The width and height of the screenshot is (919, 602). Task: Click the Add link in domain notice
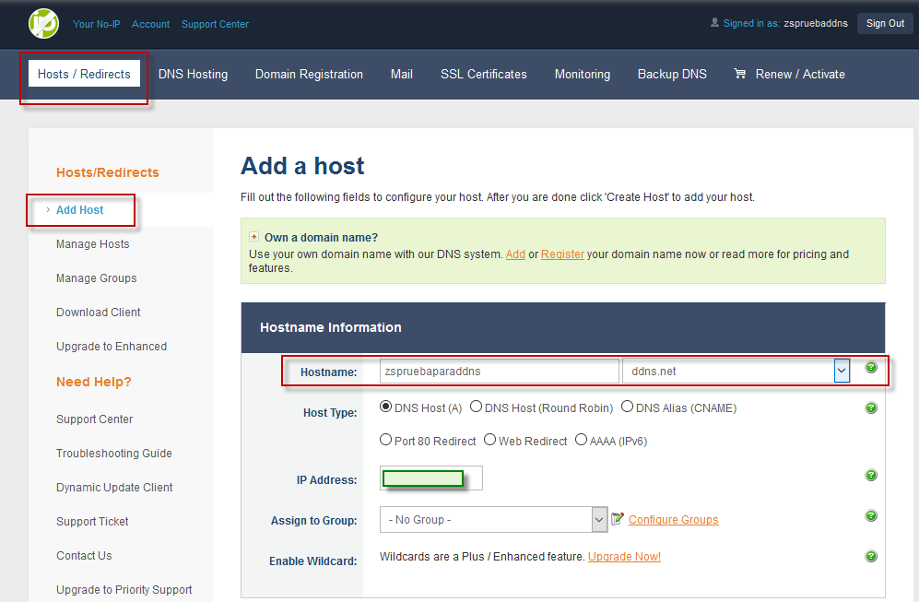point(515,254)
